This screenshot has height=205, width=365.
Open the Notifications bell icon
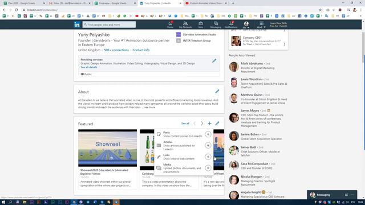tap(231, 24)
